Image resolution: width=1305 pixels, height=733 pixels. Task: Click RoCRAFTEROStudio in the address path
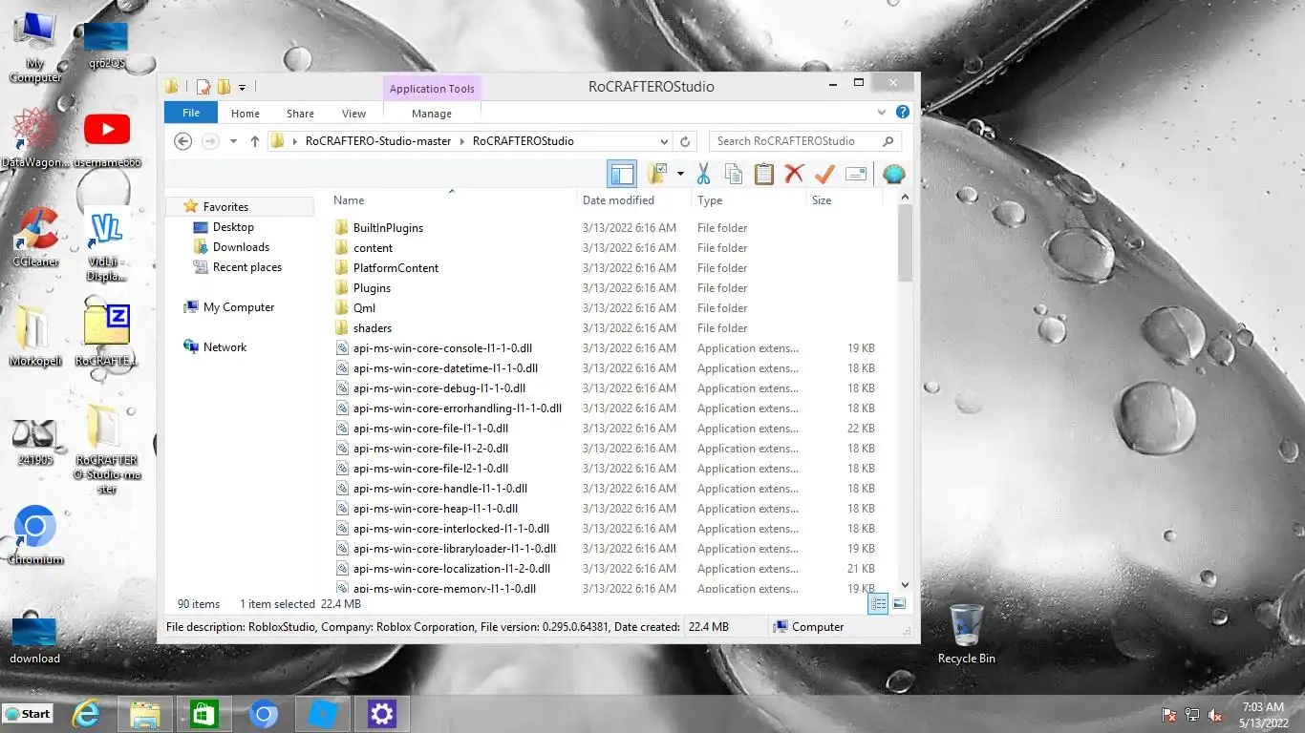pyautogui.click(x=524, y=141)
